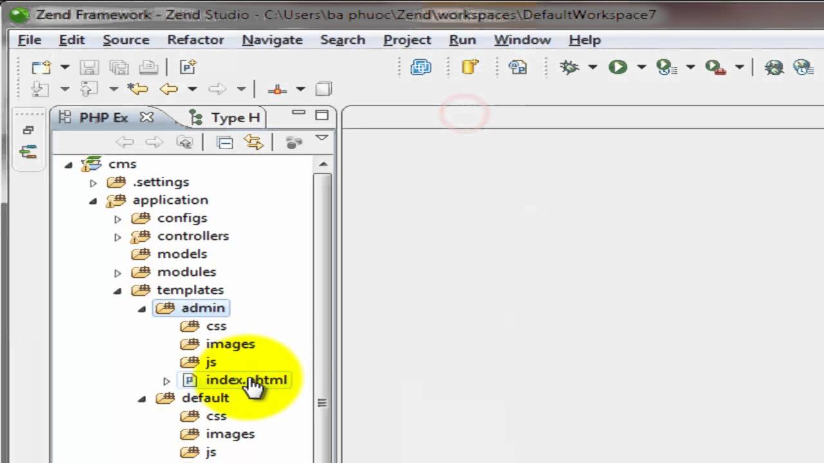Open the Search menu

point(342,40)
